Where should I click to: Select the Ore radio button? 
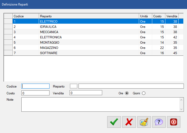click(x=127, y=93)
